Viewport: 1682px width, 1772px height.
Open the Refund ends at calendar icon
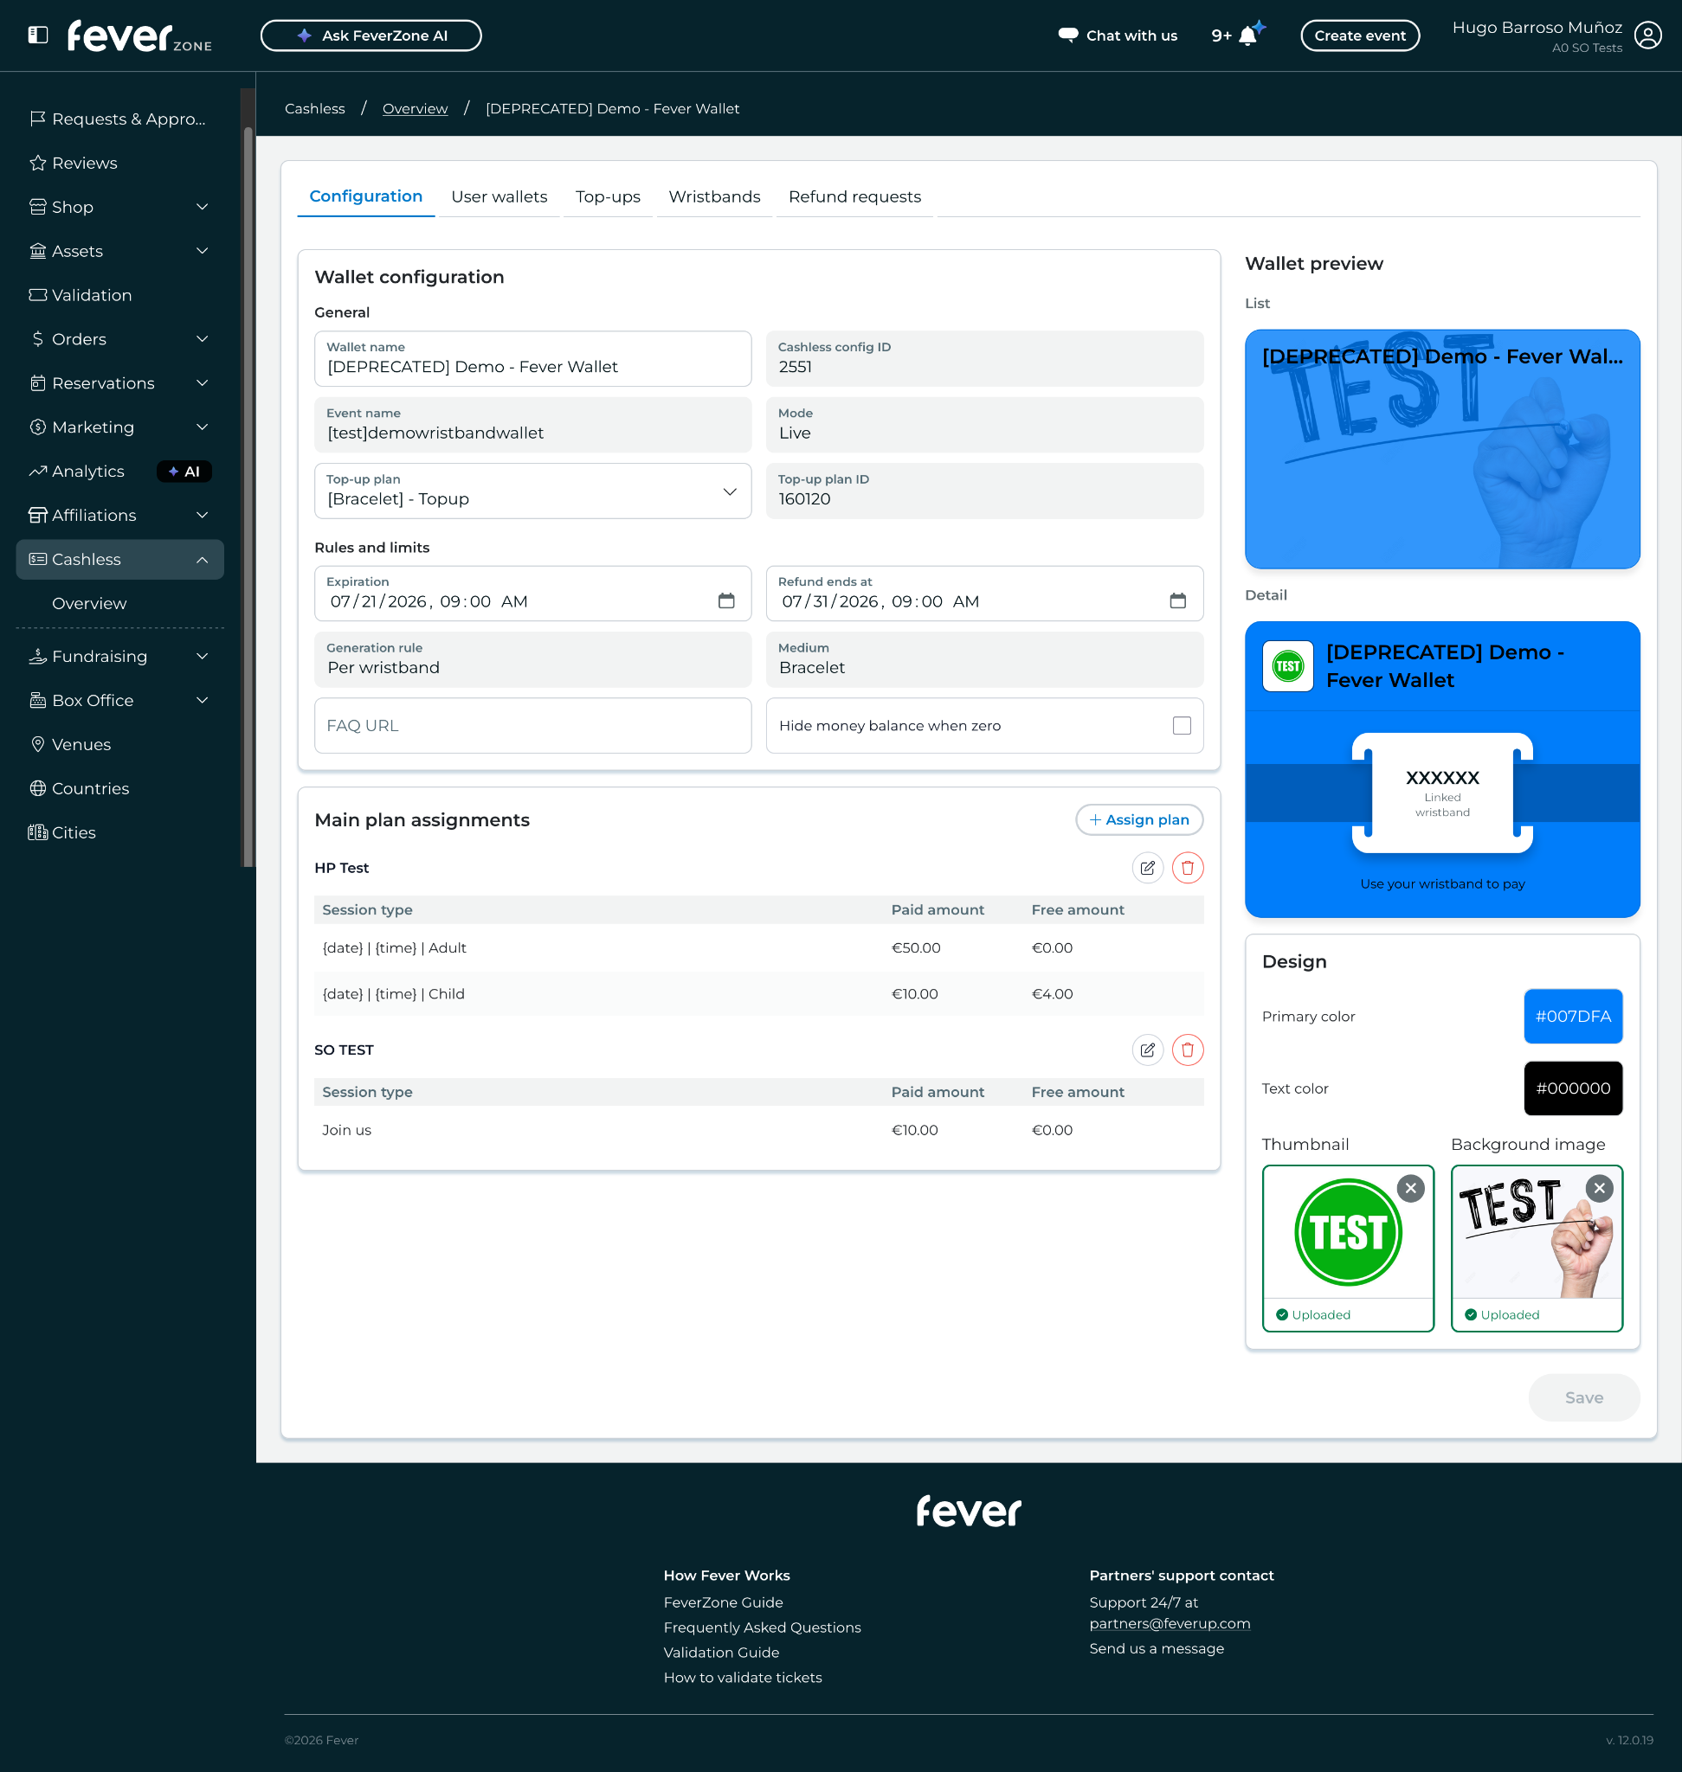click(1178, 600)
